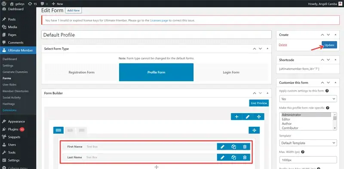The height and width of the screenshot is (169, 344).
Task: Select the Registration Form type
Action: pyautogui.click(x=82, y=72)
